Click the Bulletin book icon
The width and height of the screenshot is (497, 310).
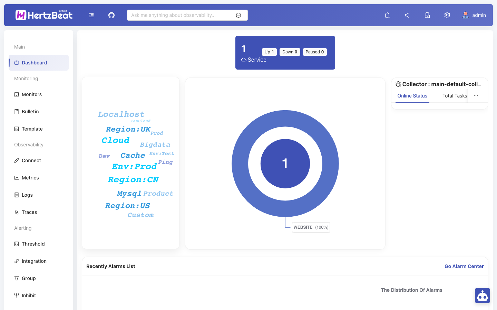coord(17,112)
